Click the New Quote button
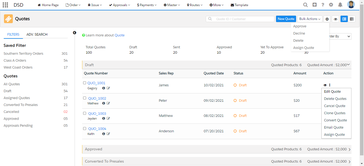364x166 pixels. [286, 19]
